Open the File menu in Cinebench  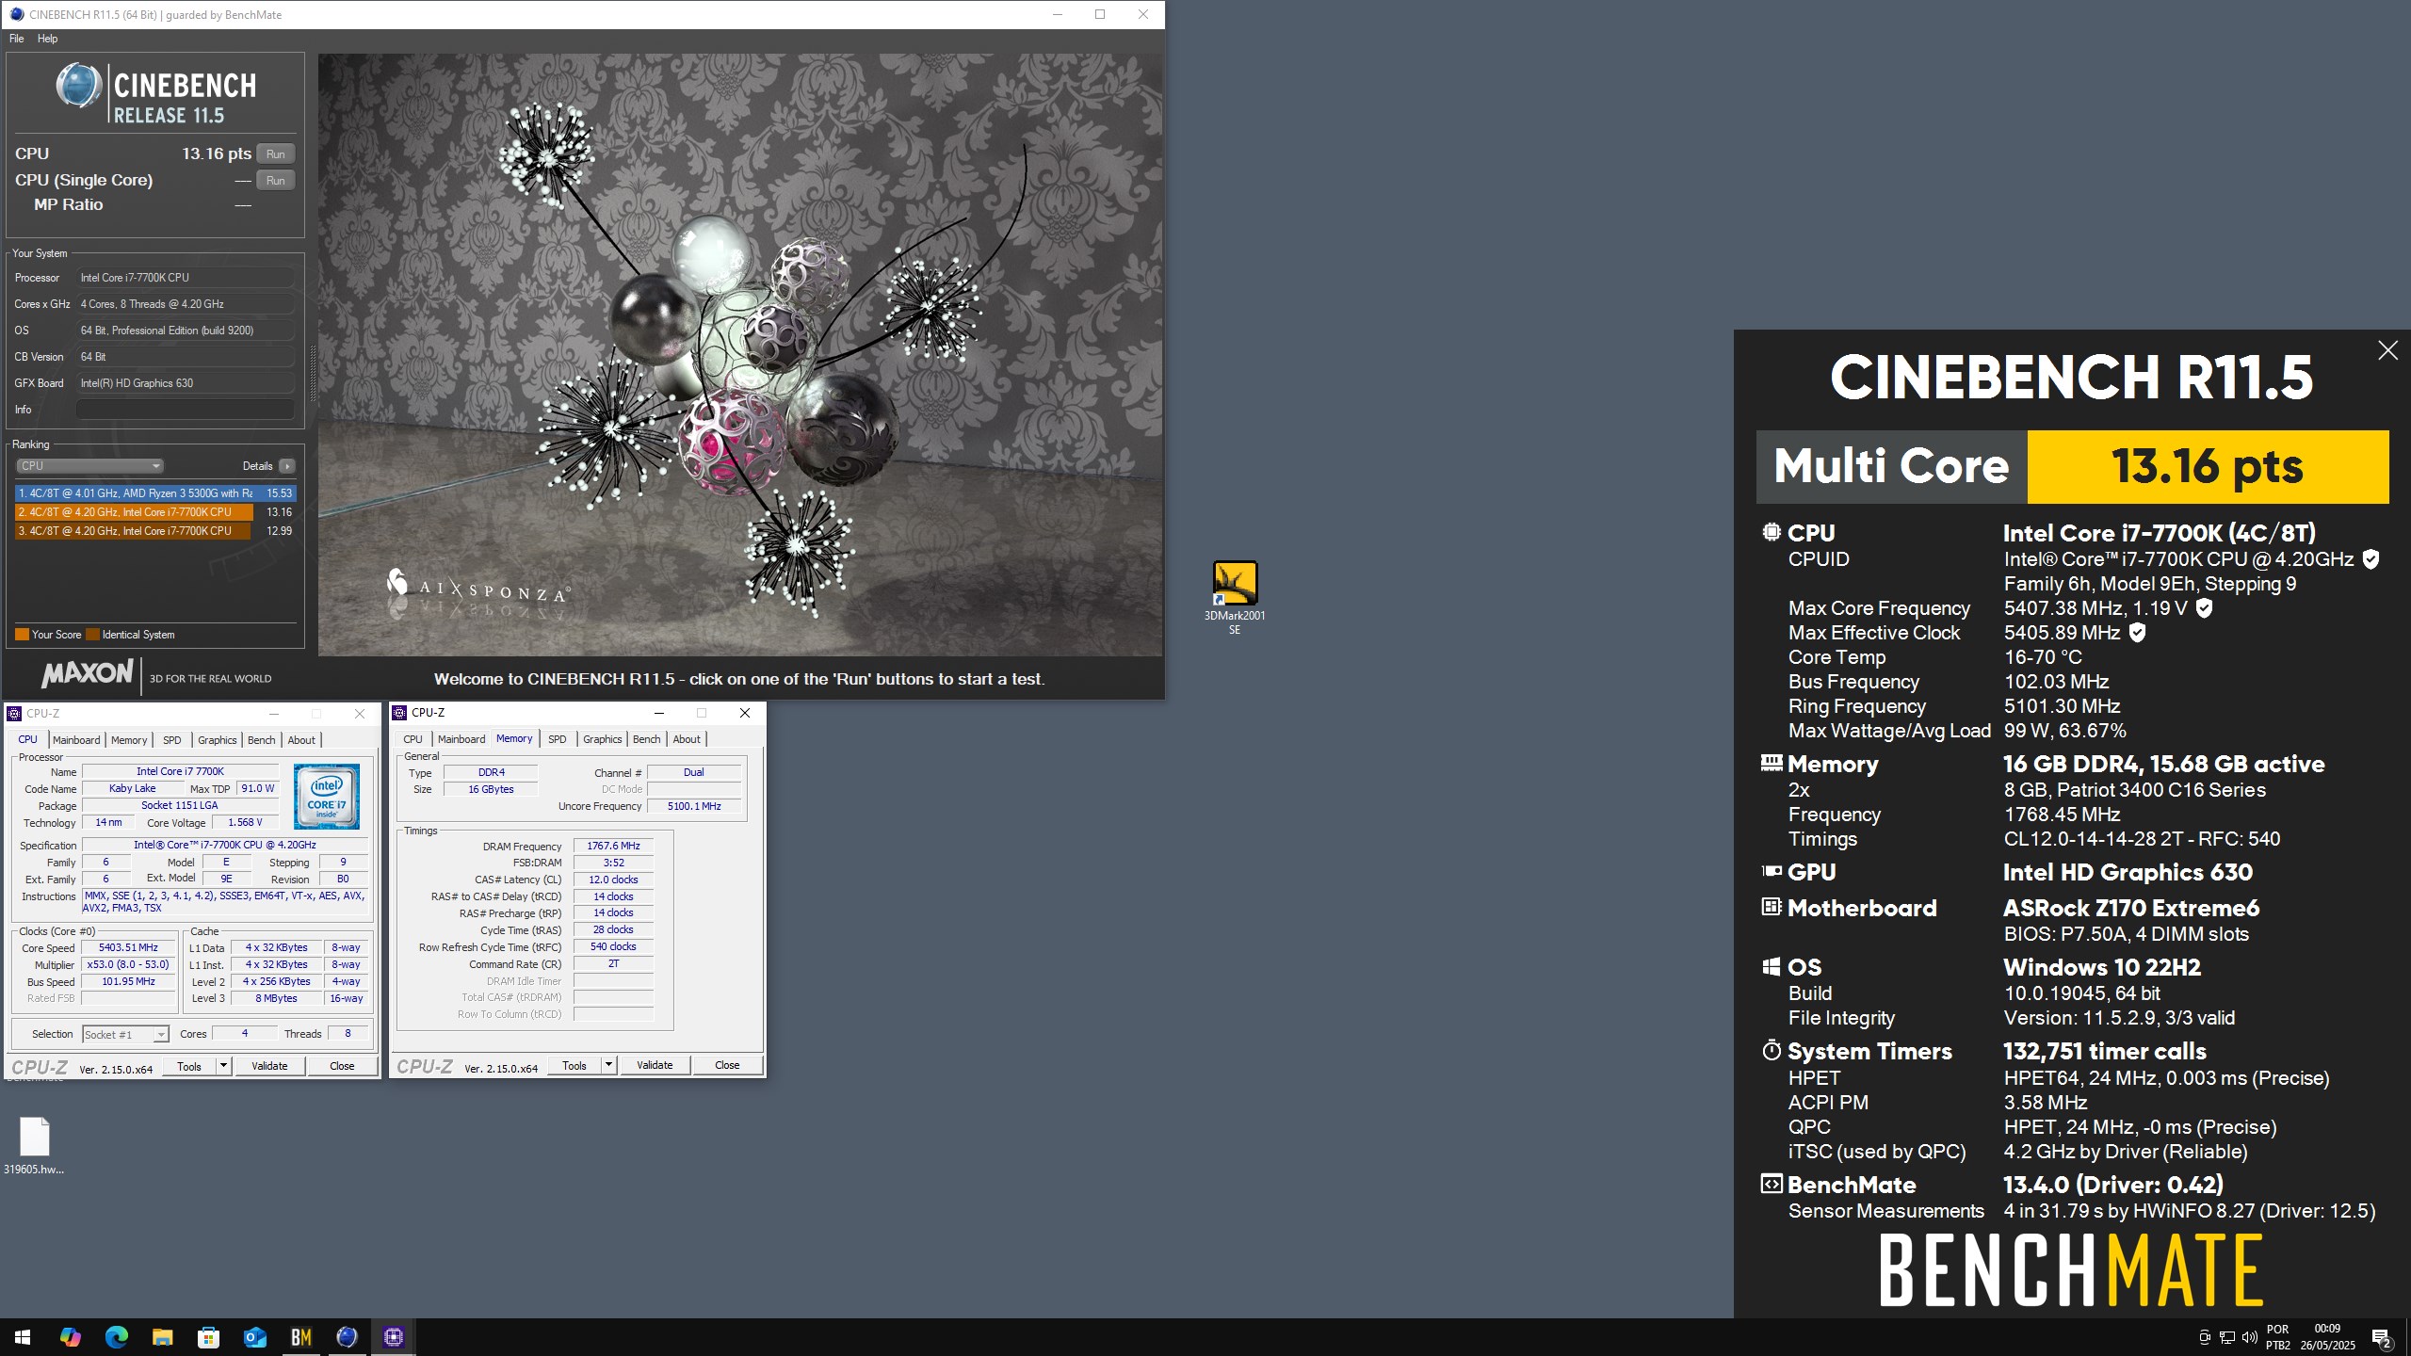pos(16,39)
